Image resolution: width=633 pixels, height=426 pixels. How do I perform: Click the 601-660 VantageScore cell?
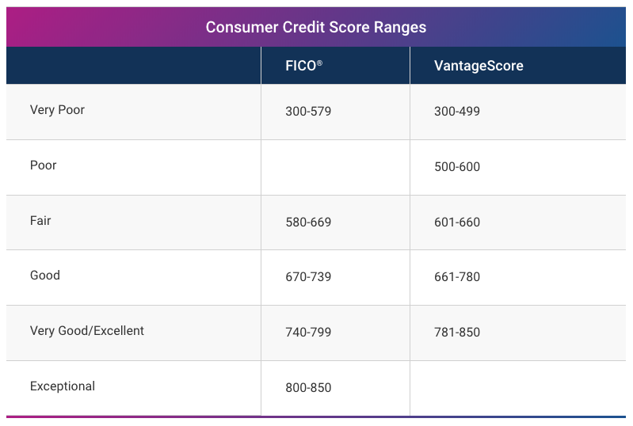pos(457,223)
